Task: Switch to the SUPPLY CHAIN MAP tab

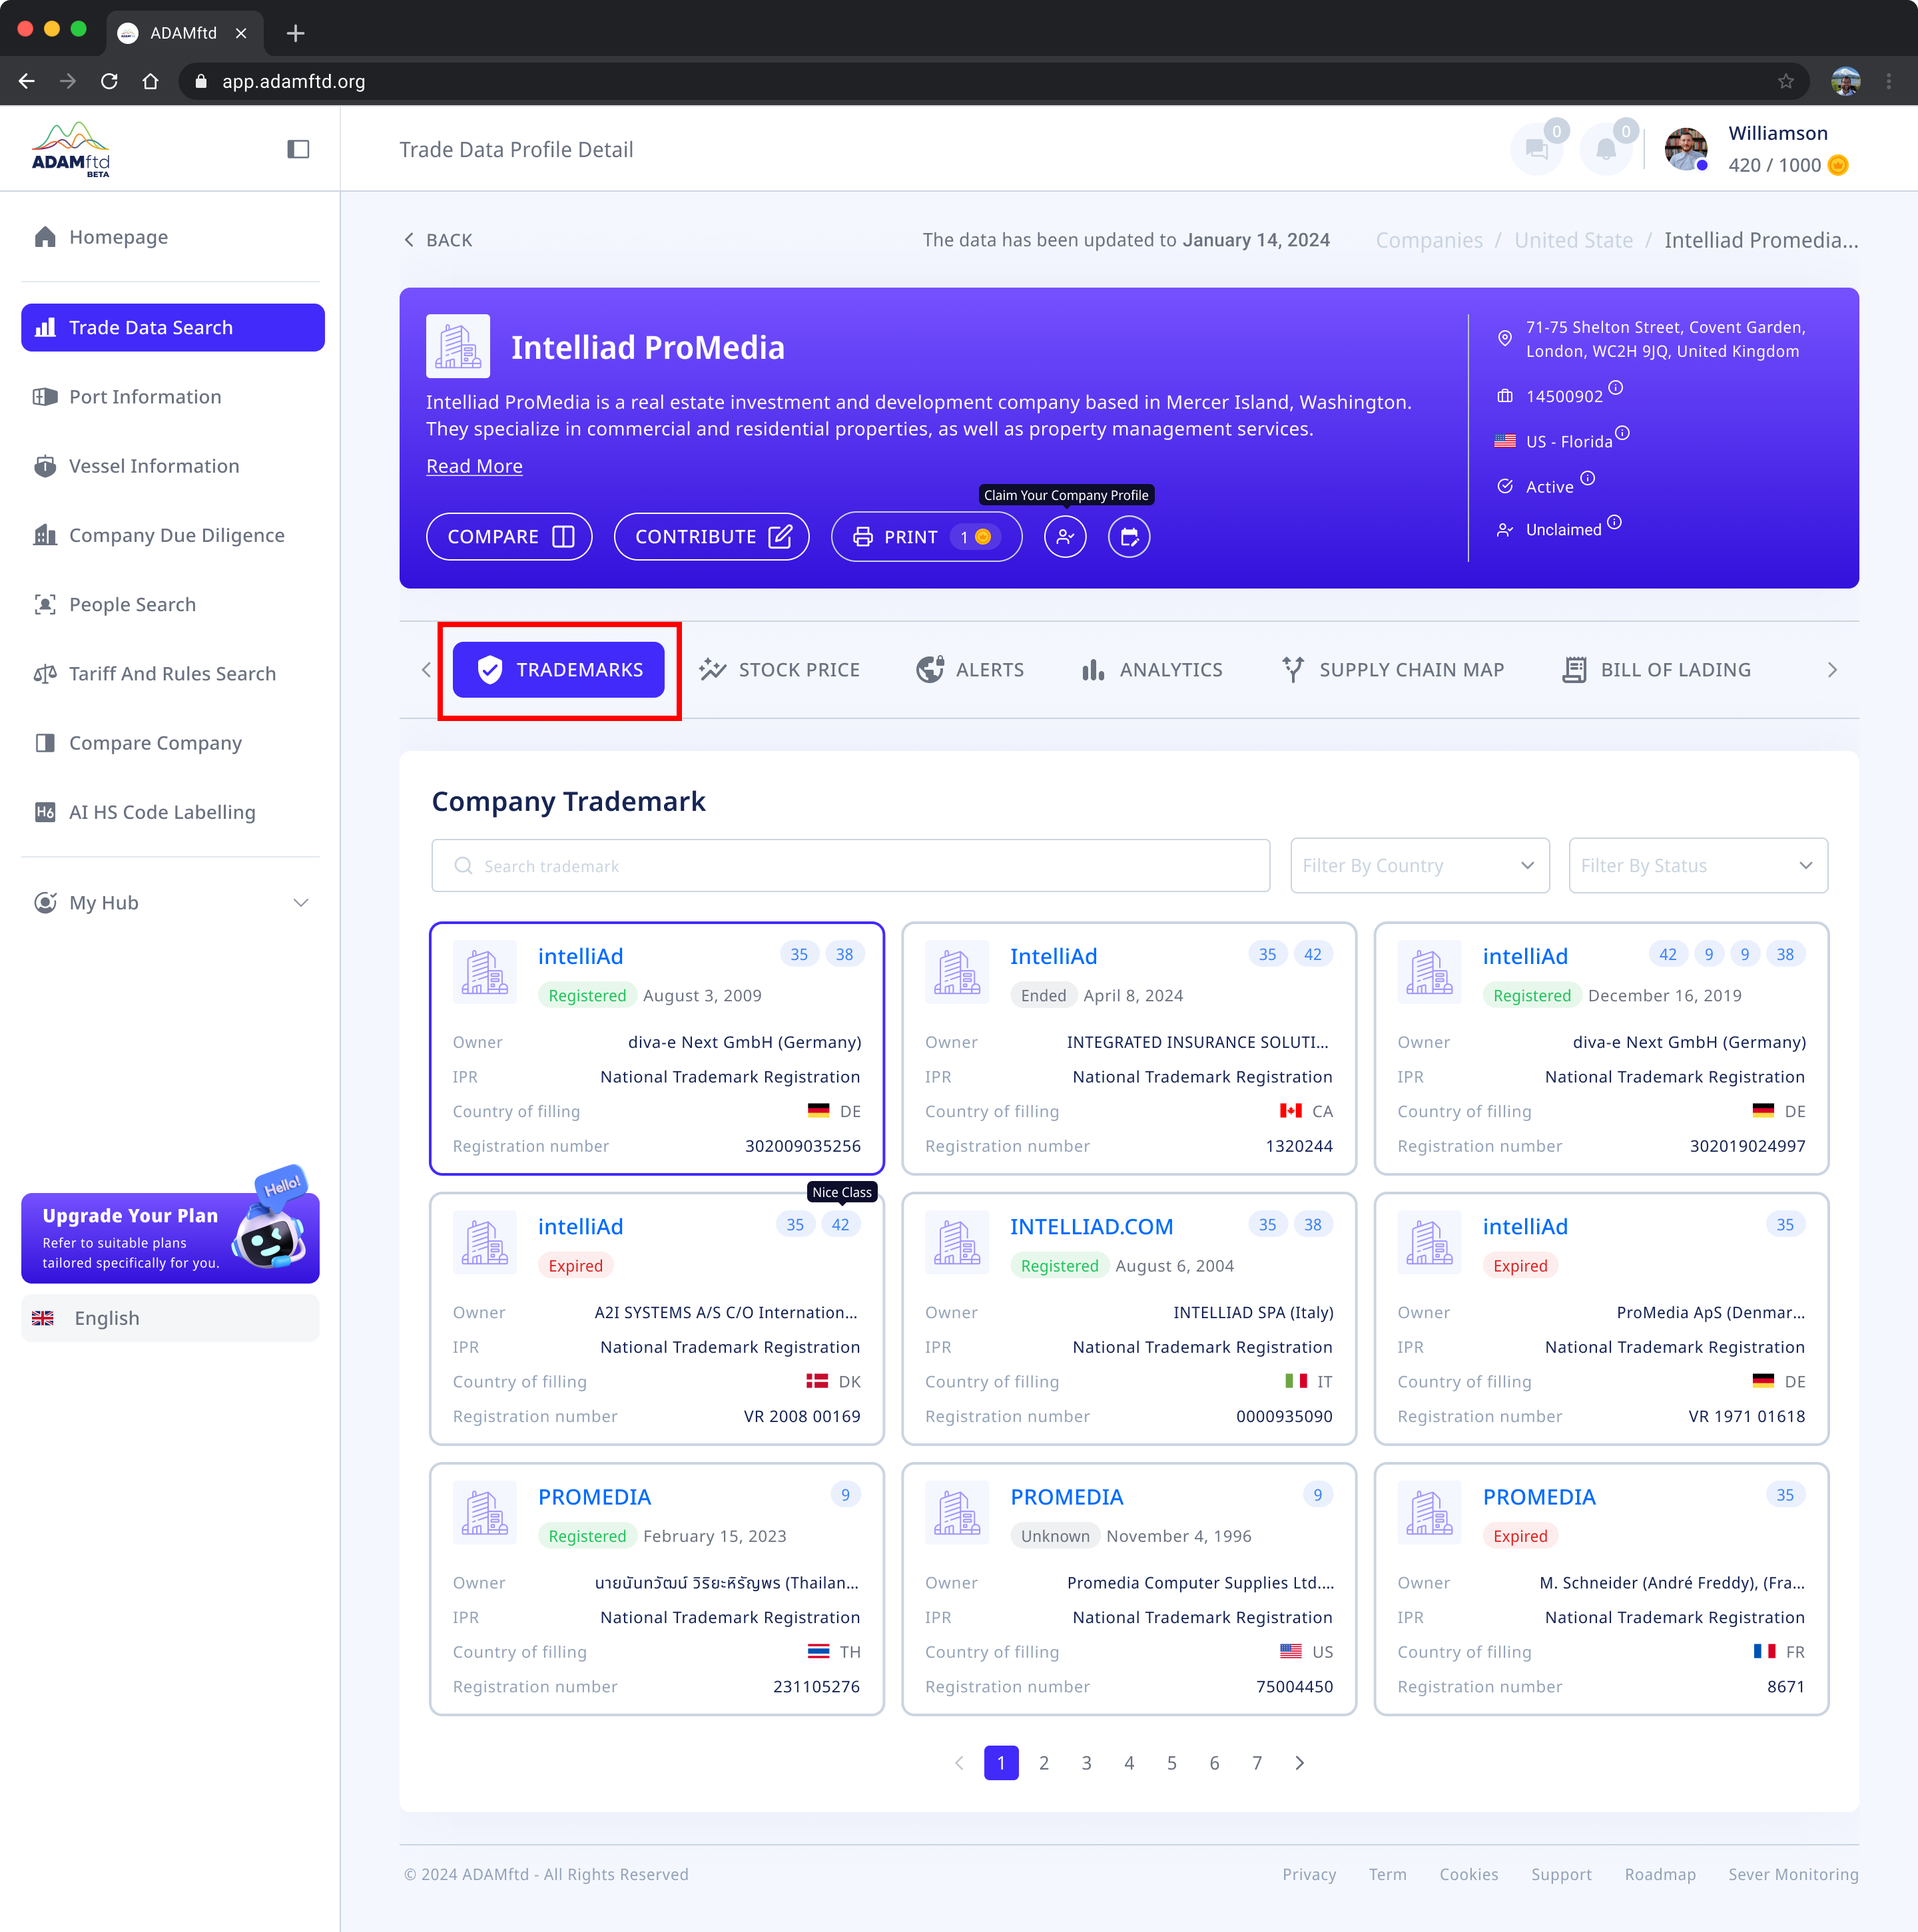Action: (1393, 669)
